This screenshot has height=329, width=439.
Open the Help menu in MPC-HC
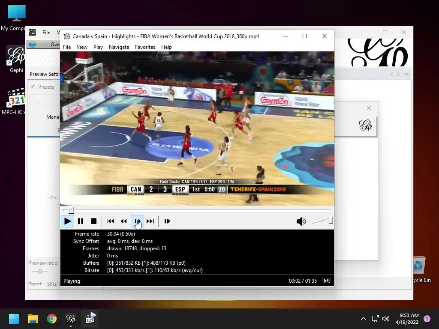[166, 47]
